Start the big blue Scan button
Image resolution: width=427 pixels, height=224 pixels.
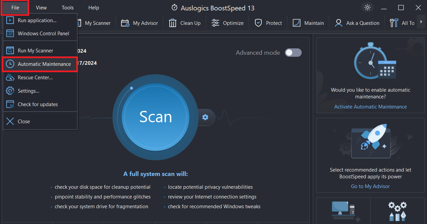tap(155, 117)
